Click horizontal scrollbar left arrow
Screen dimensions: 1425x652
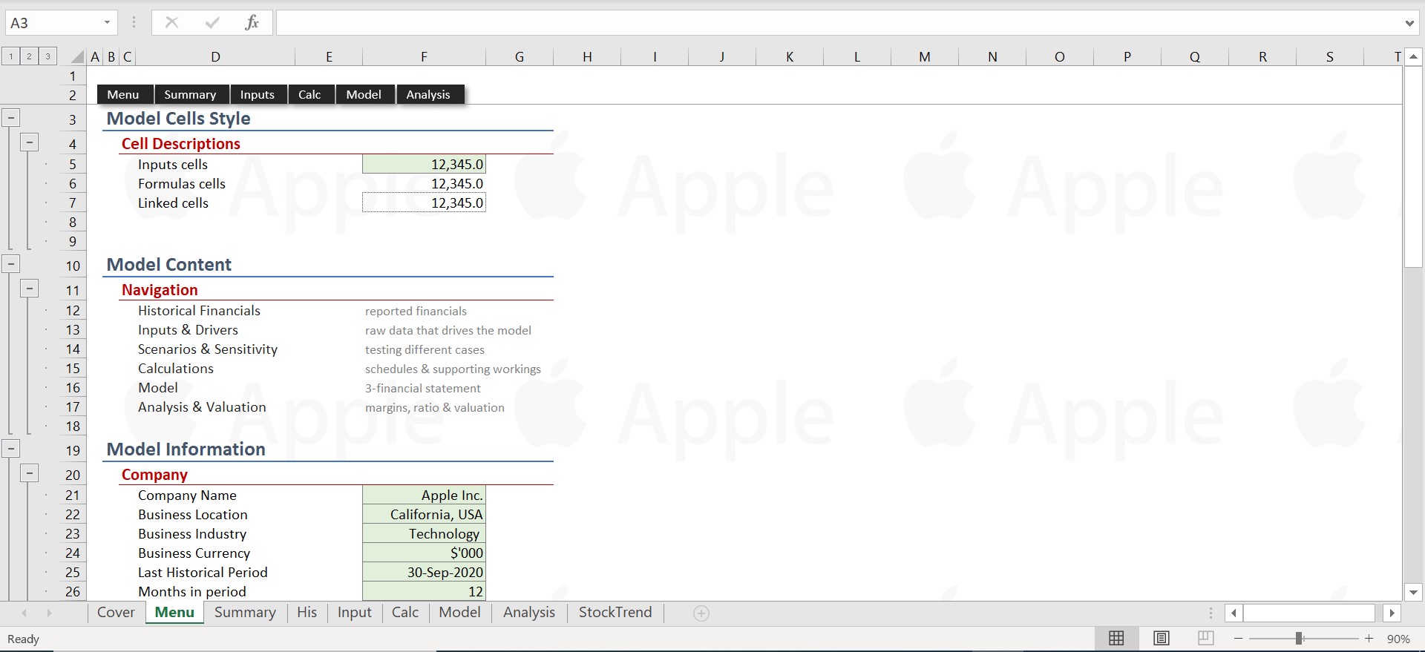pos(1234,613)
